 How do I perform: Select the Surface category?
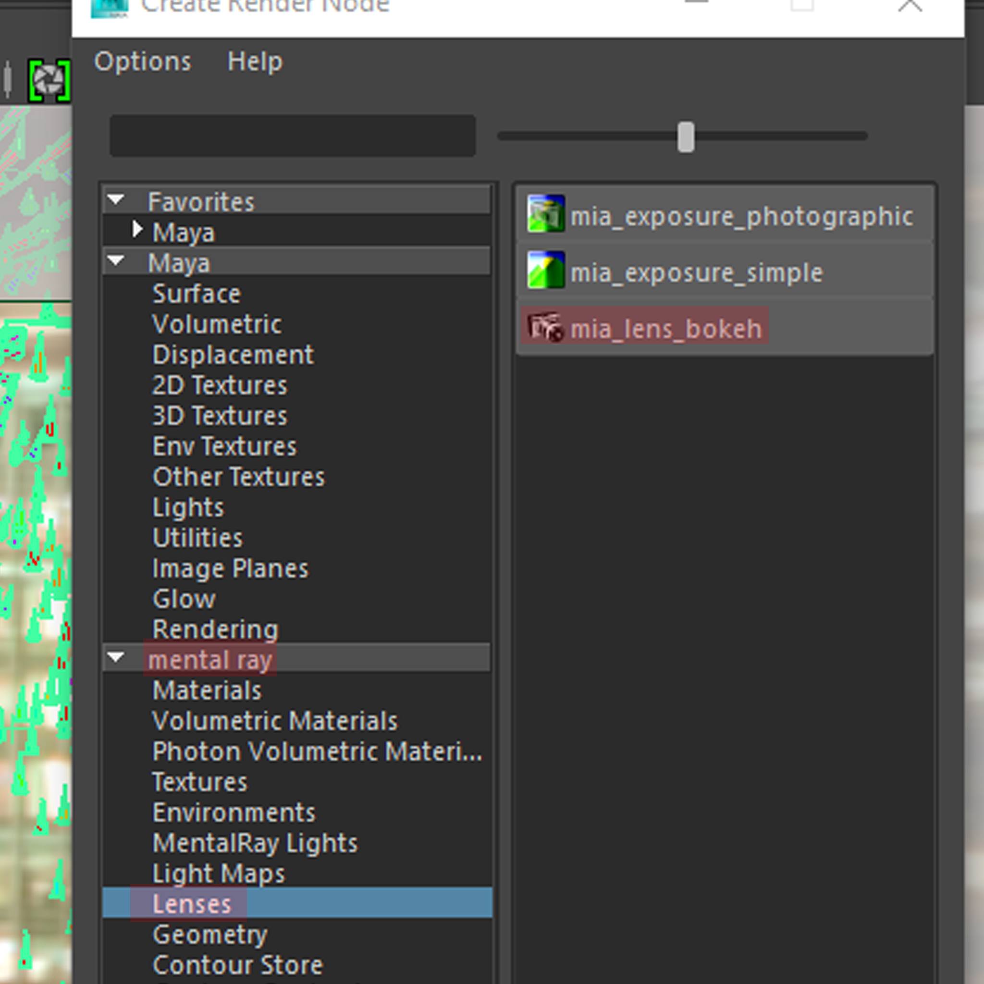coord(197,294)
